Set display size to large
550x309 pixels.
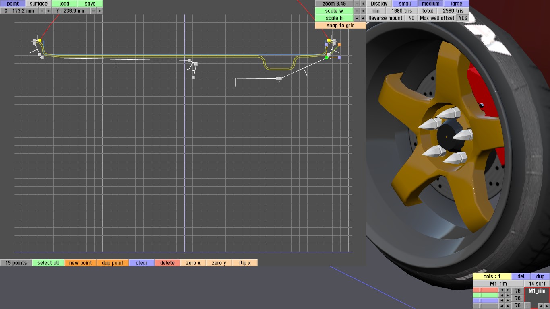pos(456,4)
